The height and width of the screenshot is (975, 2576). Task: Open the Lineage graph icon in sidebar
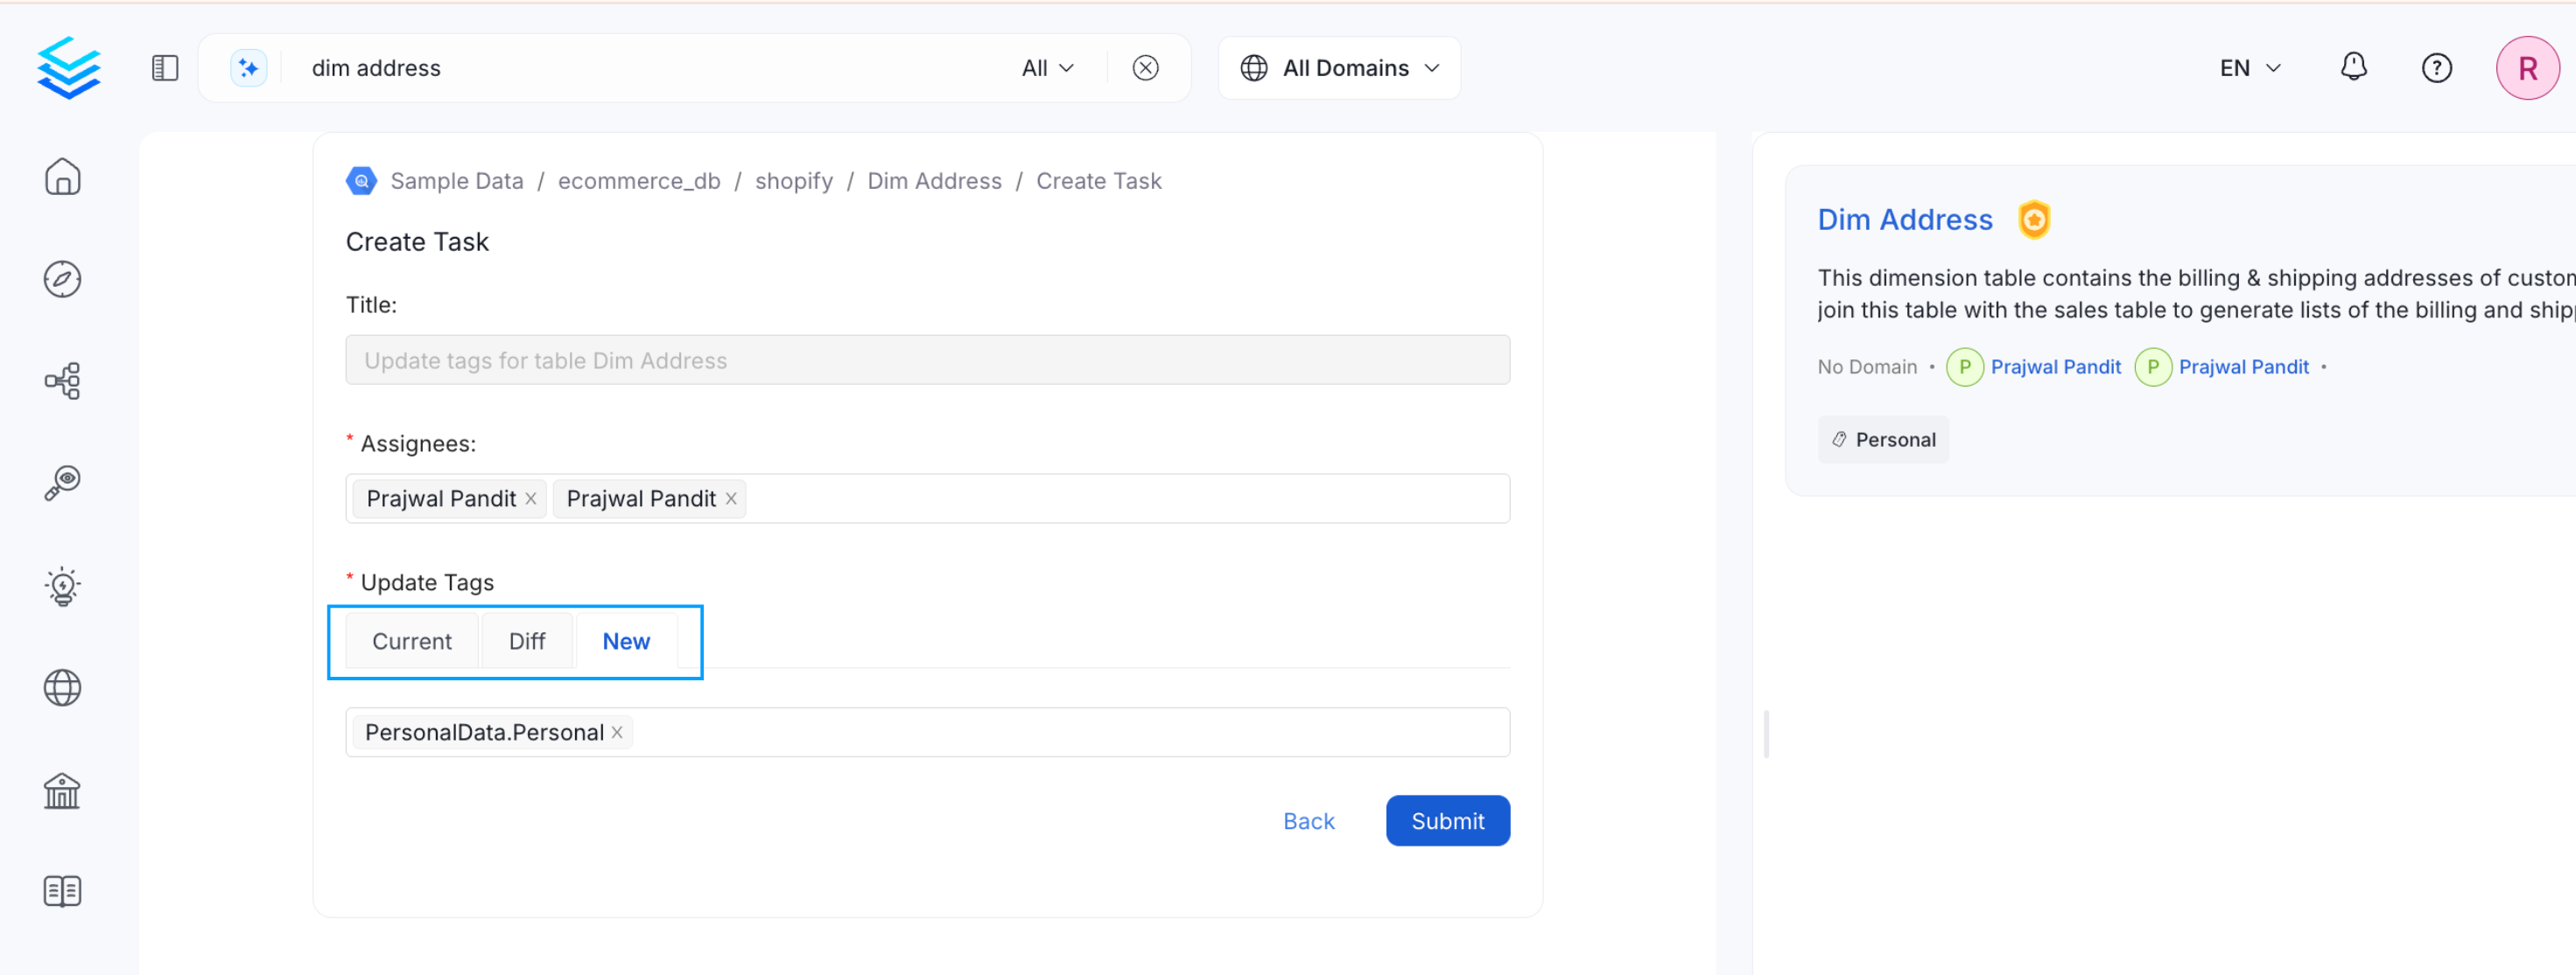(62, 380)
